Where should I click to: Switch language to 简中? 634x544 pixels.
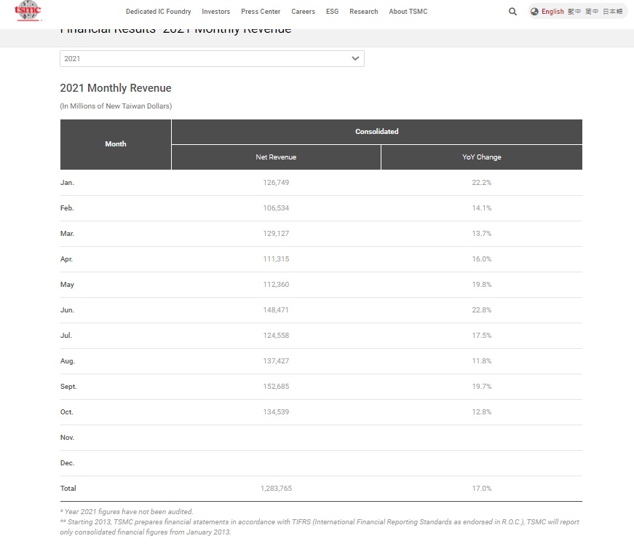[592, 12]
